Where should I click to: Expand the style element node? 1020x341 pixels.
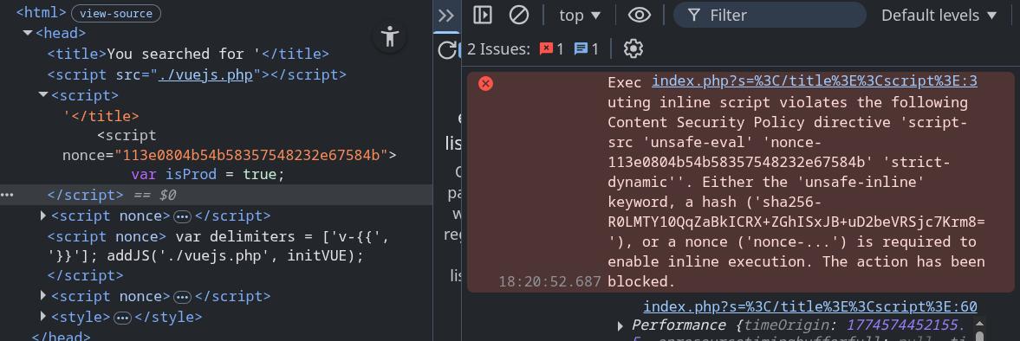click(43, 317)
